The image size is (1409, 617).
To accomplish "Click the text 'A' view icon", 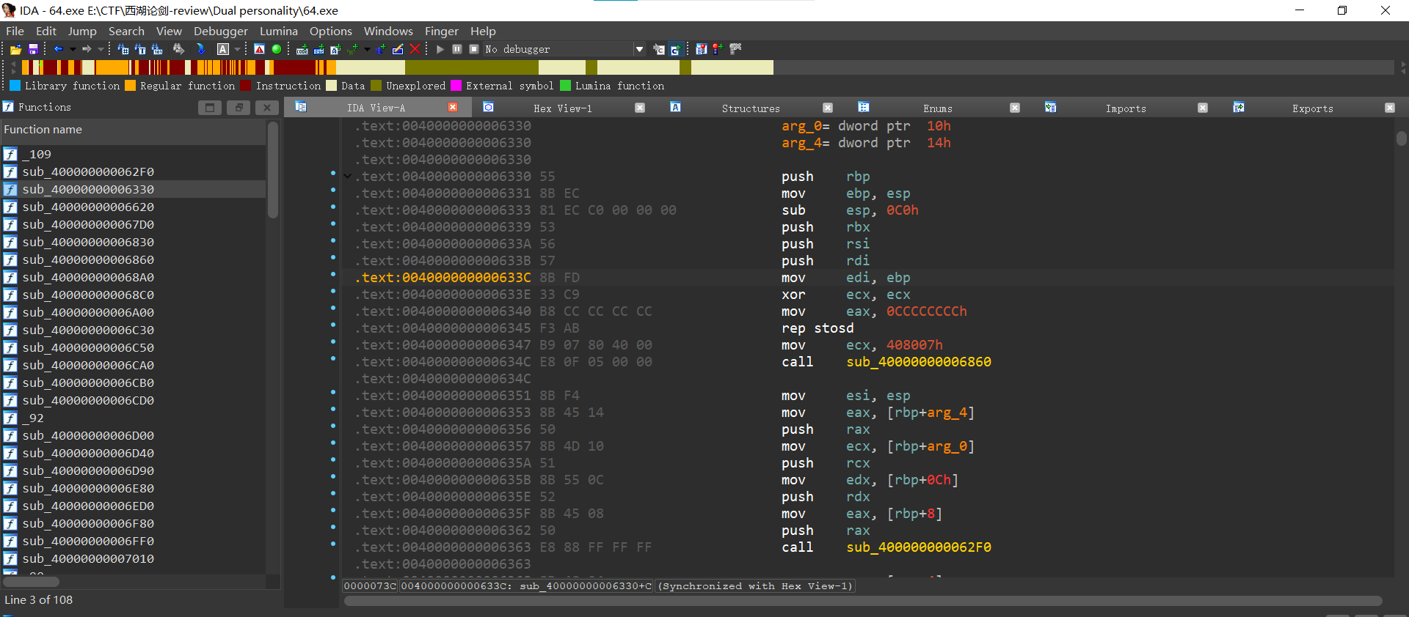I will (223, 49).
